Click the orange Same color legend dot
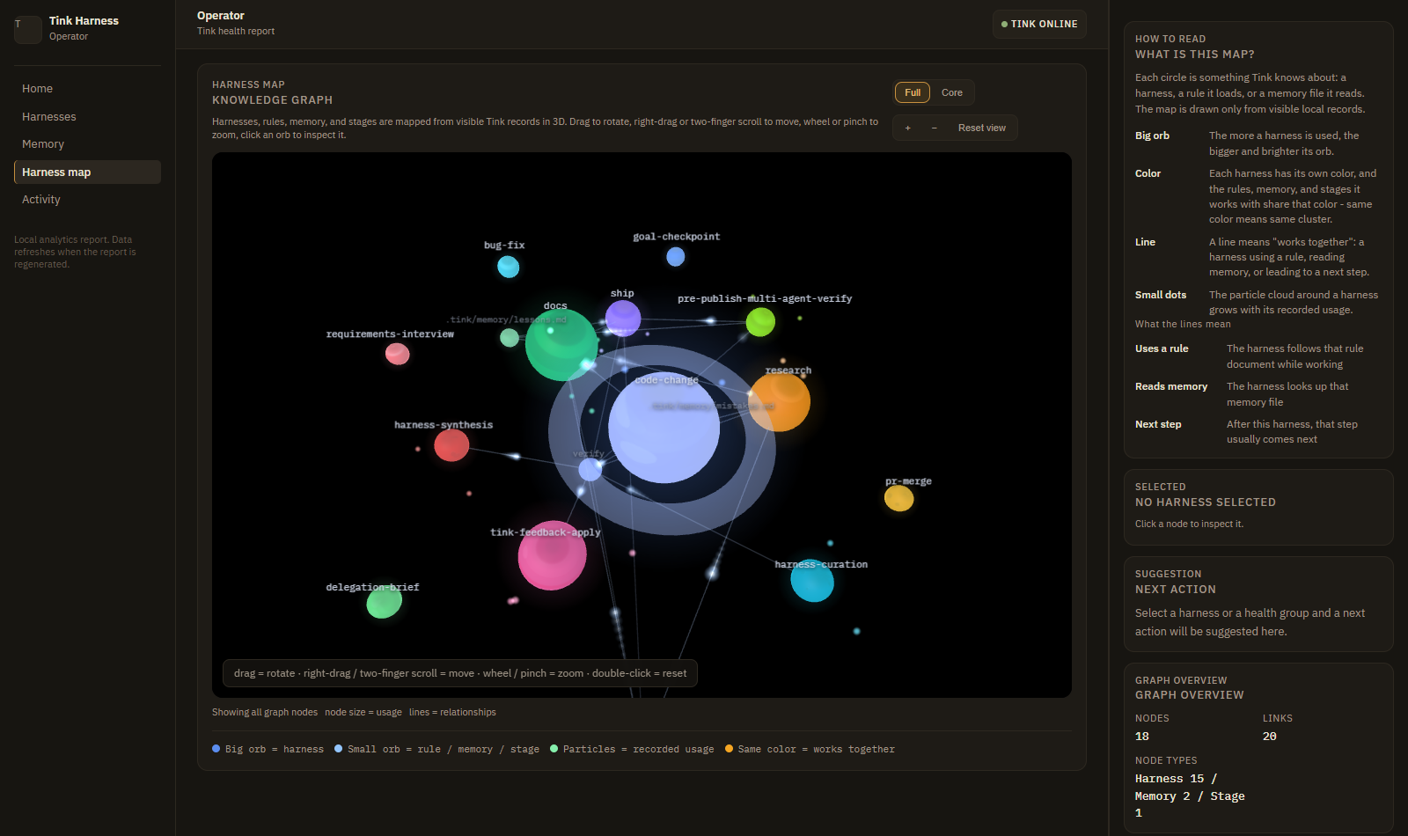The width and height of the screenshot is (1408, 836). coord(730,749)
